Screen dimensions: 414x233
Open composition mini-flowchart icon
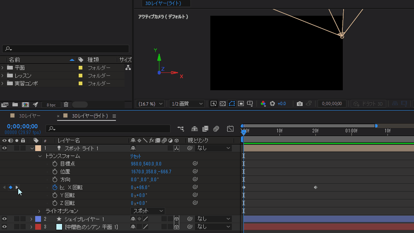[181, 129]
